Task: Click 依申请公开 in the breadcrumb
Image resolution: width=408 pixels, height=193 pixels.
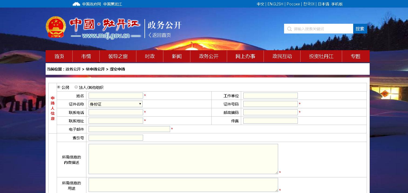Action: point(95,69)
